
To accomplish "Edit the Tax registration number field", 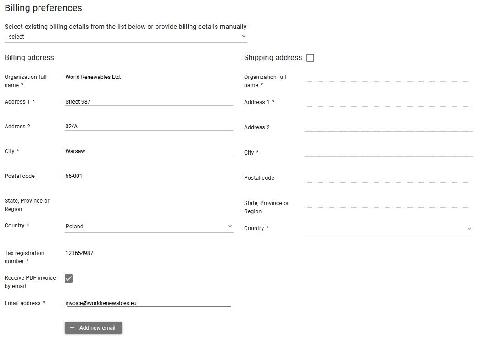I will coord(149,253).
